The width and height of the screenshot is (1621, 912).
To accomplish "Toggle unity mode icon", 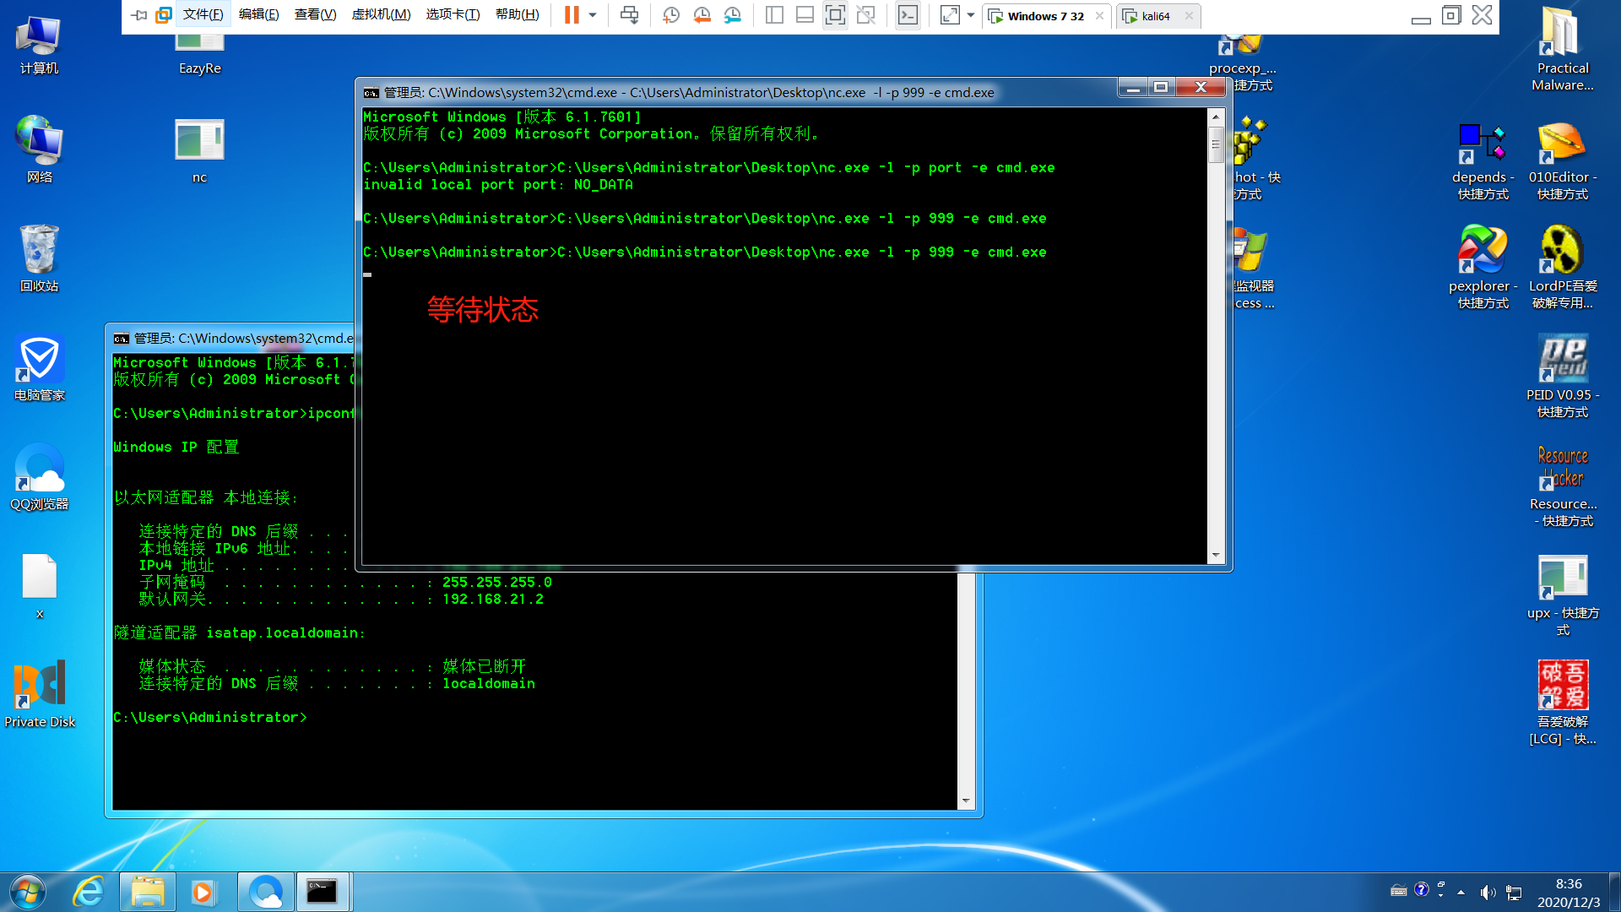I will [x=865, y=15].
